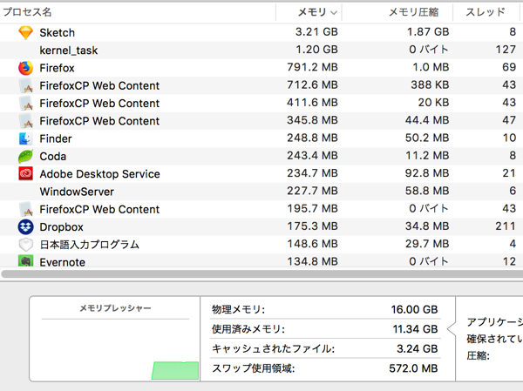Click the horizontal scrollbar under the process list

click(262, 274)
